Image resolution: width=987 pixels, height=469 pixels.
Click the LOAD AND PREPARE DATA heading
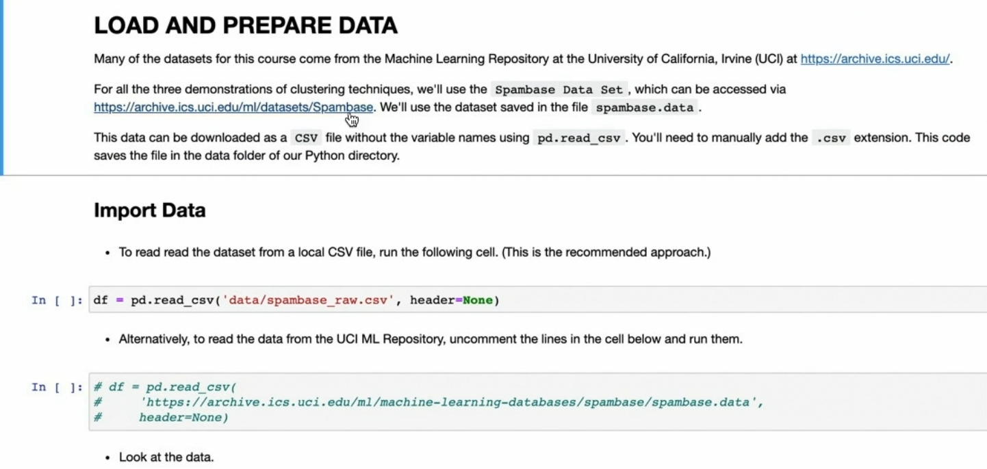245,26
